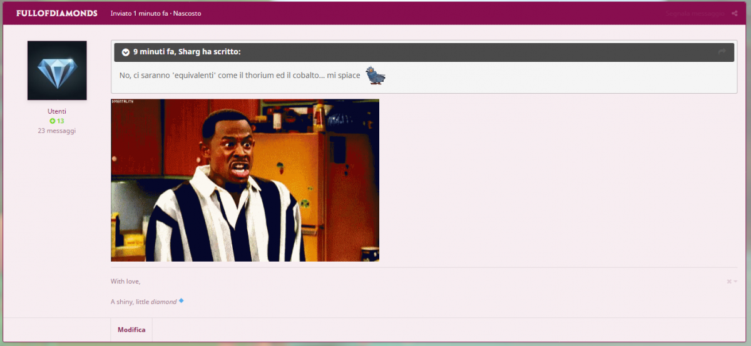Open the signature options X dropdown

(732, 282)
